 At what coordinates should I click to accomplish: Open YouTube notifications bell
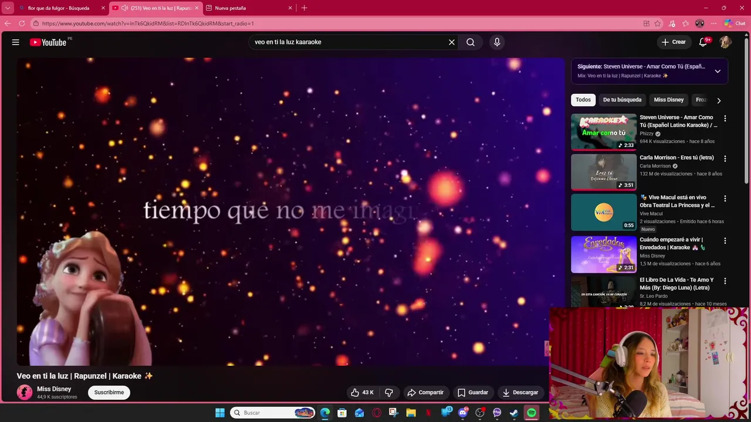pyautogui.click(x=703, y=42)
